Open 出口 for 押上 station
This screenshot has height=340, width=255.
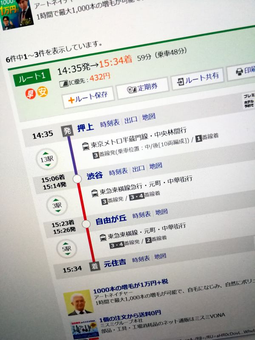point(131,120)
